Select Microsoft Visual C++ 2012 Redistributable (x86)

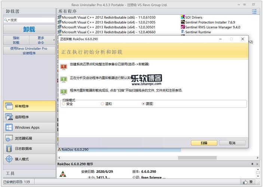click(x=107, y=18)
